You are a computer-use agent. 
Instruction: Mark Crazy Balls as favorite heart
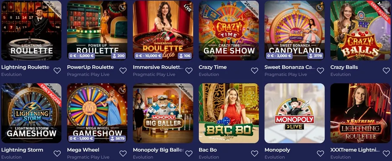386,71
